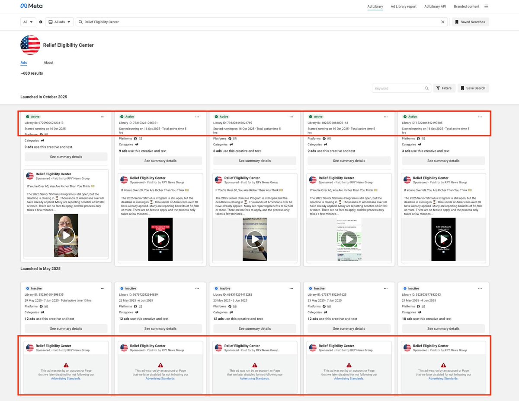Click Facebook platform icon on ad 552361604598535
The image size is (519, 401).
[x=41, y=306]
